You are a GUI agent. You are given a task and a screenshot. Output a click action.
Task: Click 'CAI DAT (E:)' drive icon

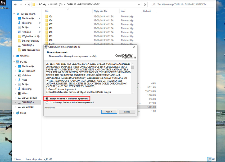[19, 107]
